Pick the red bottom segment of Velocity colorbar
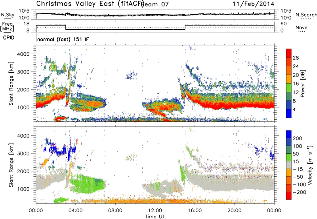317x219 pixels. coord(289,196)
